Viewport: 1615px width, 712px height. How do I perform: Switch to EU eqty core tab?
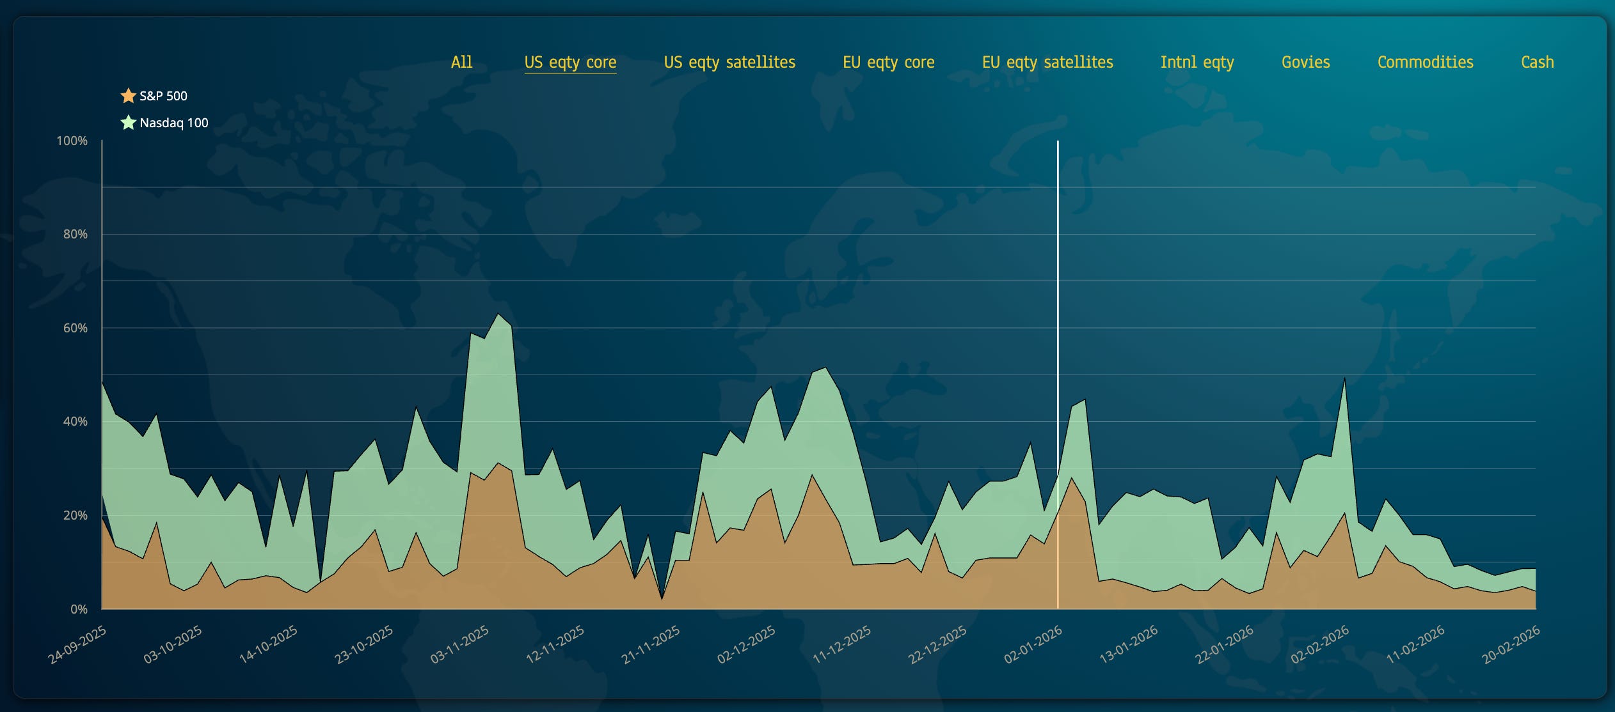888,62
